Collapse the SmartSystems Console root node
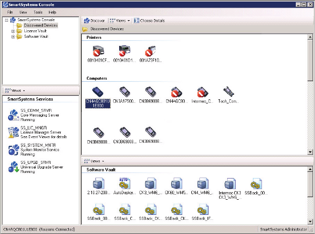The width and height of the screenshot is (315, 234). 7,20
